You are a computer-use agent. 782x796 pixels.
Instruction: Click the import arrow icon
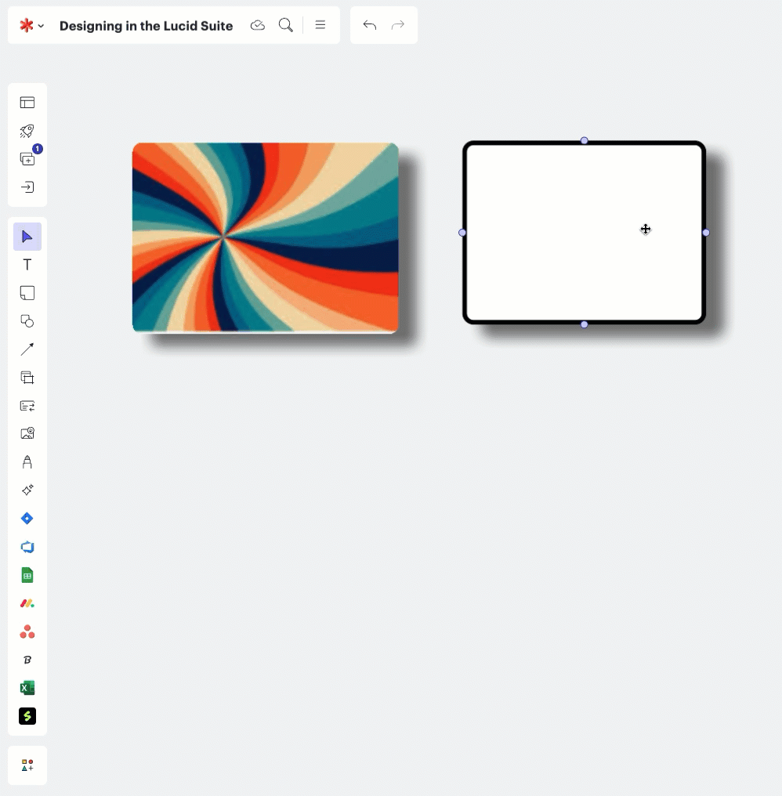(27, 187)
